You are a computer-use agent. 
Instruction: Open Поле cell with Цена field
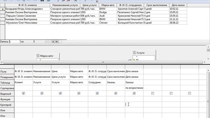[x=60, y=71]
